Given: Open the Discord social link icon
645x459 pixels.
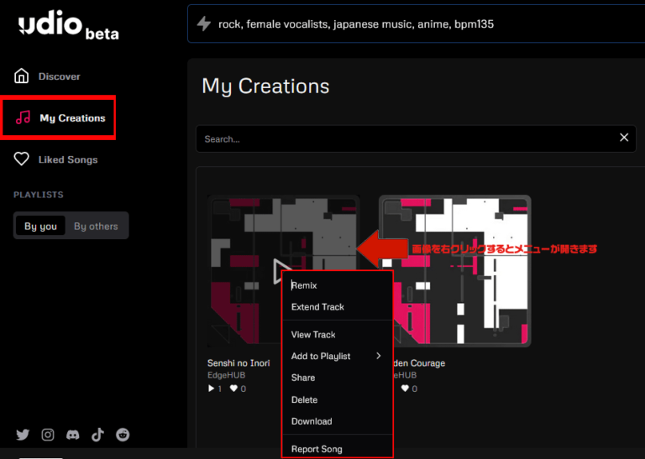Looking at the screenshot, I should click(73, 435).
